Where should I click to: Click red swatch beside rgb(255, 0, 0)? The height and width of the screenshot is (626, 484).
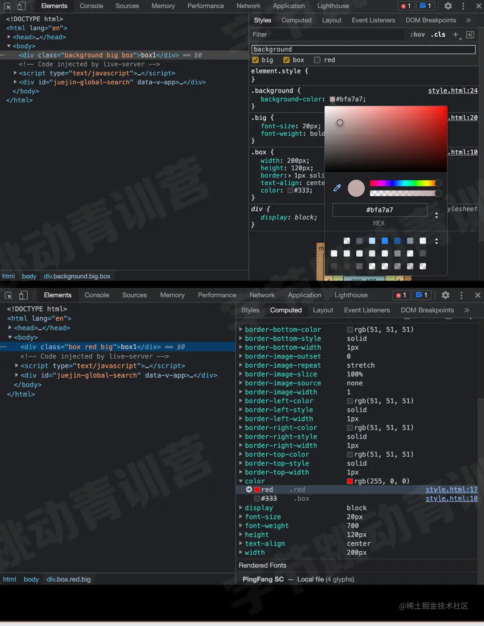pyautogui.click(x=350, y=481)
